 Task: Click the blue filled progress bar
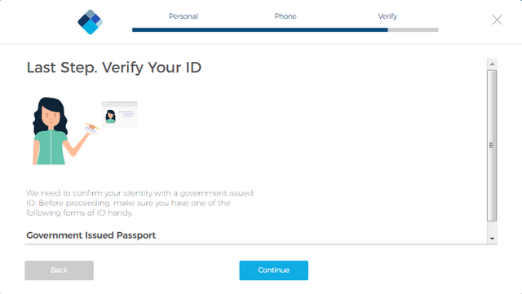[x=260, y=30]
